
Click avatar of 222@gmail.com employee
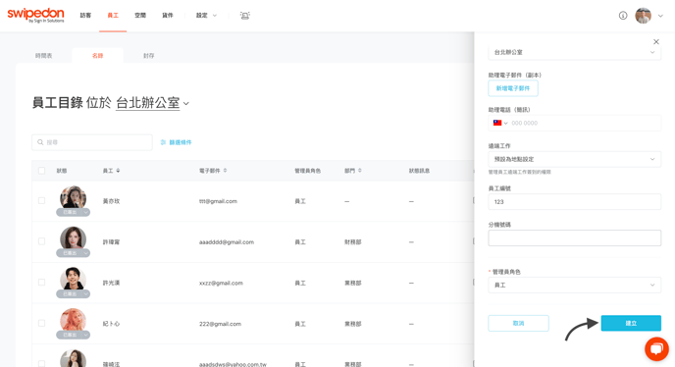point(73,321)
